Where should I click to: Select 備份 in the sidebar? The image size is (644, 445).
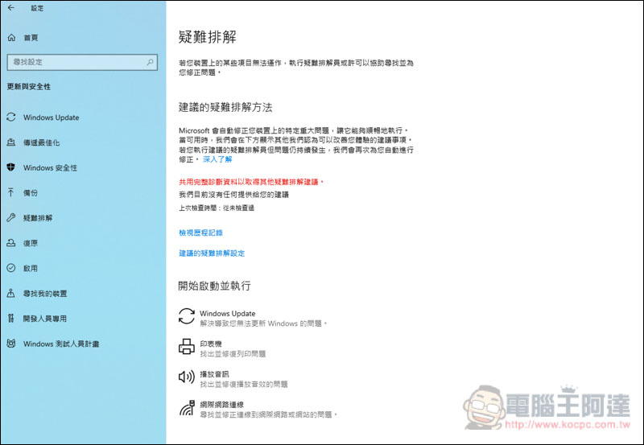pyautogui.click(x=31, y=192)
